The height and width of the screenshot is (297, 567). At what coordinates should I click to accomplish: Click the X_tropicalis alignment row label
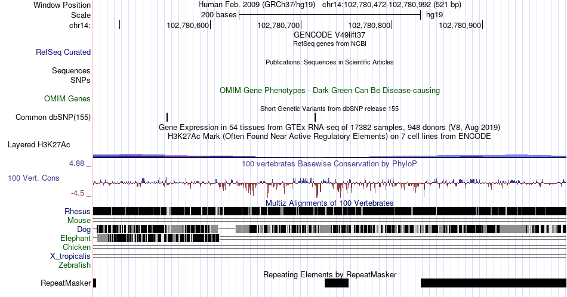point(70,256)
